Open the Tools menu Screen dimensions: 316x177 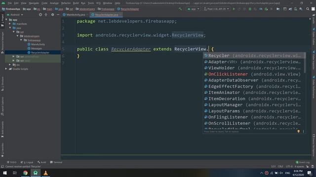(91, 3)
